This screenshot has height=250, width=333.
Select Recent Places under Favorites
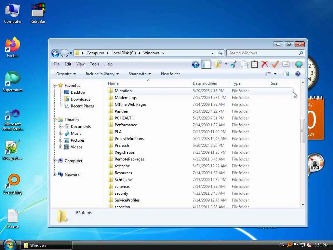[x=82, y=106]
